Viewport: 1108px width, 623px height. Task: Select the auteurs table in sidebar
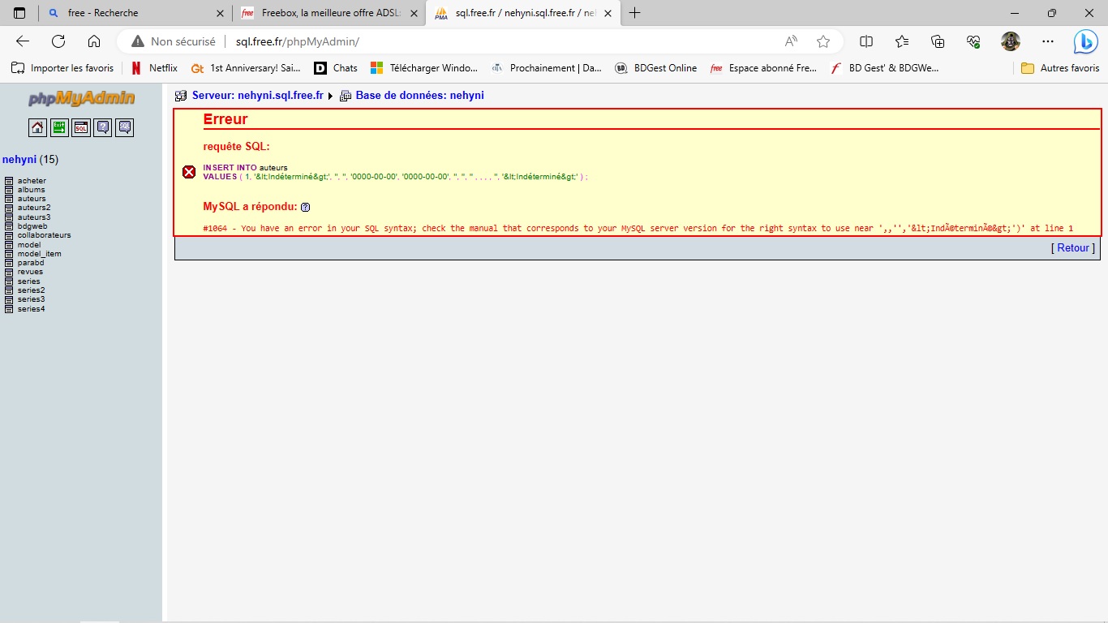click(32, 199)
